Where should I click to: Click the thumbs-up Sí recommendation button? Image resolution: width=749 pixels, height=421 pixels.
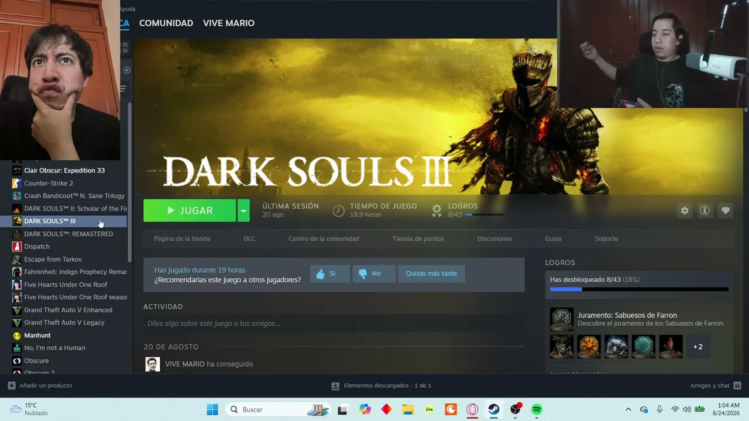330,274
